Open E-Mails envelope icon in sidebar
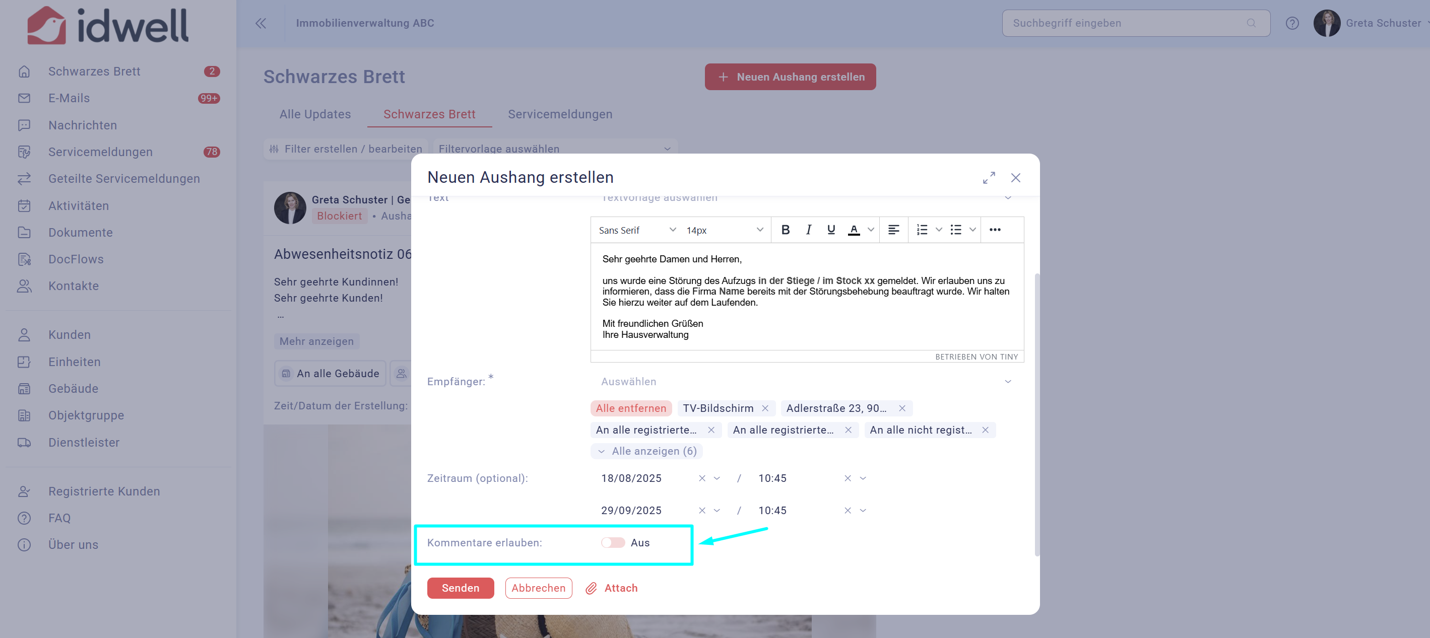 coord(24,98)
